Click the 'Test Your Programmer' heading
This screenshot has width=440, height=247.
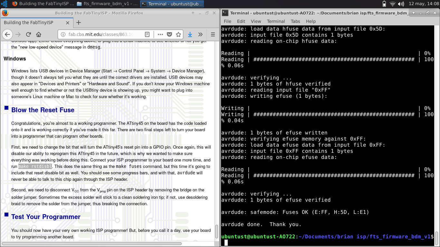[46, 217]
